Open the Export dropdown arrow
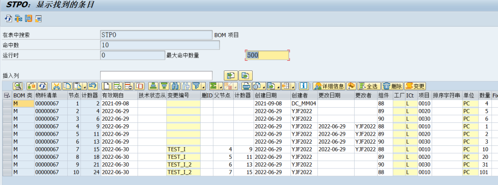The image size is (498, 185). tap(279, 87)
